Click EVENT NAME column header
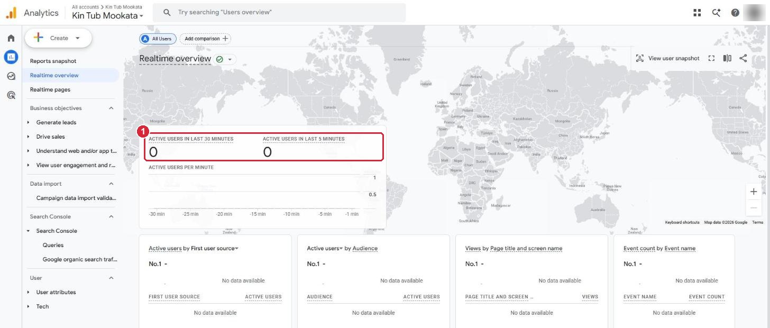Screen dimensions: 770x328 click(639, 297)
